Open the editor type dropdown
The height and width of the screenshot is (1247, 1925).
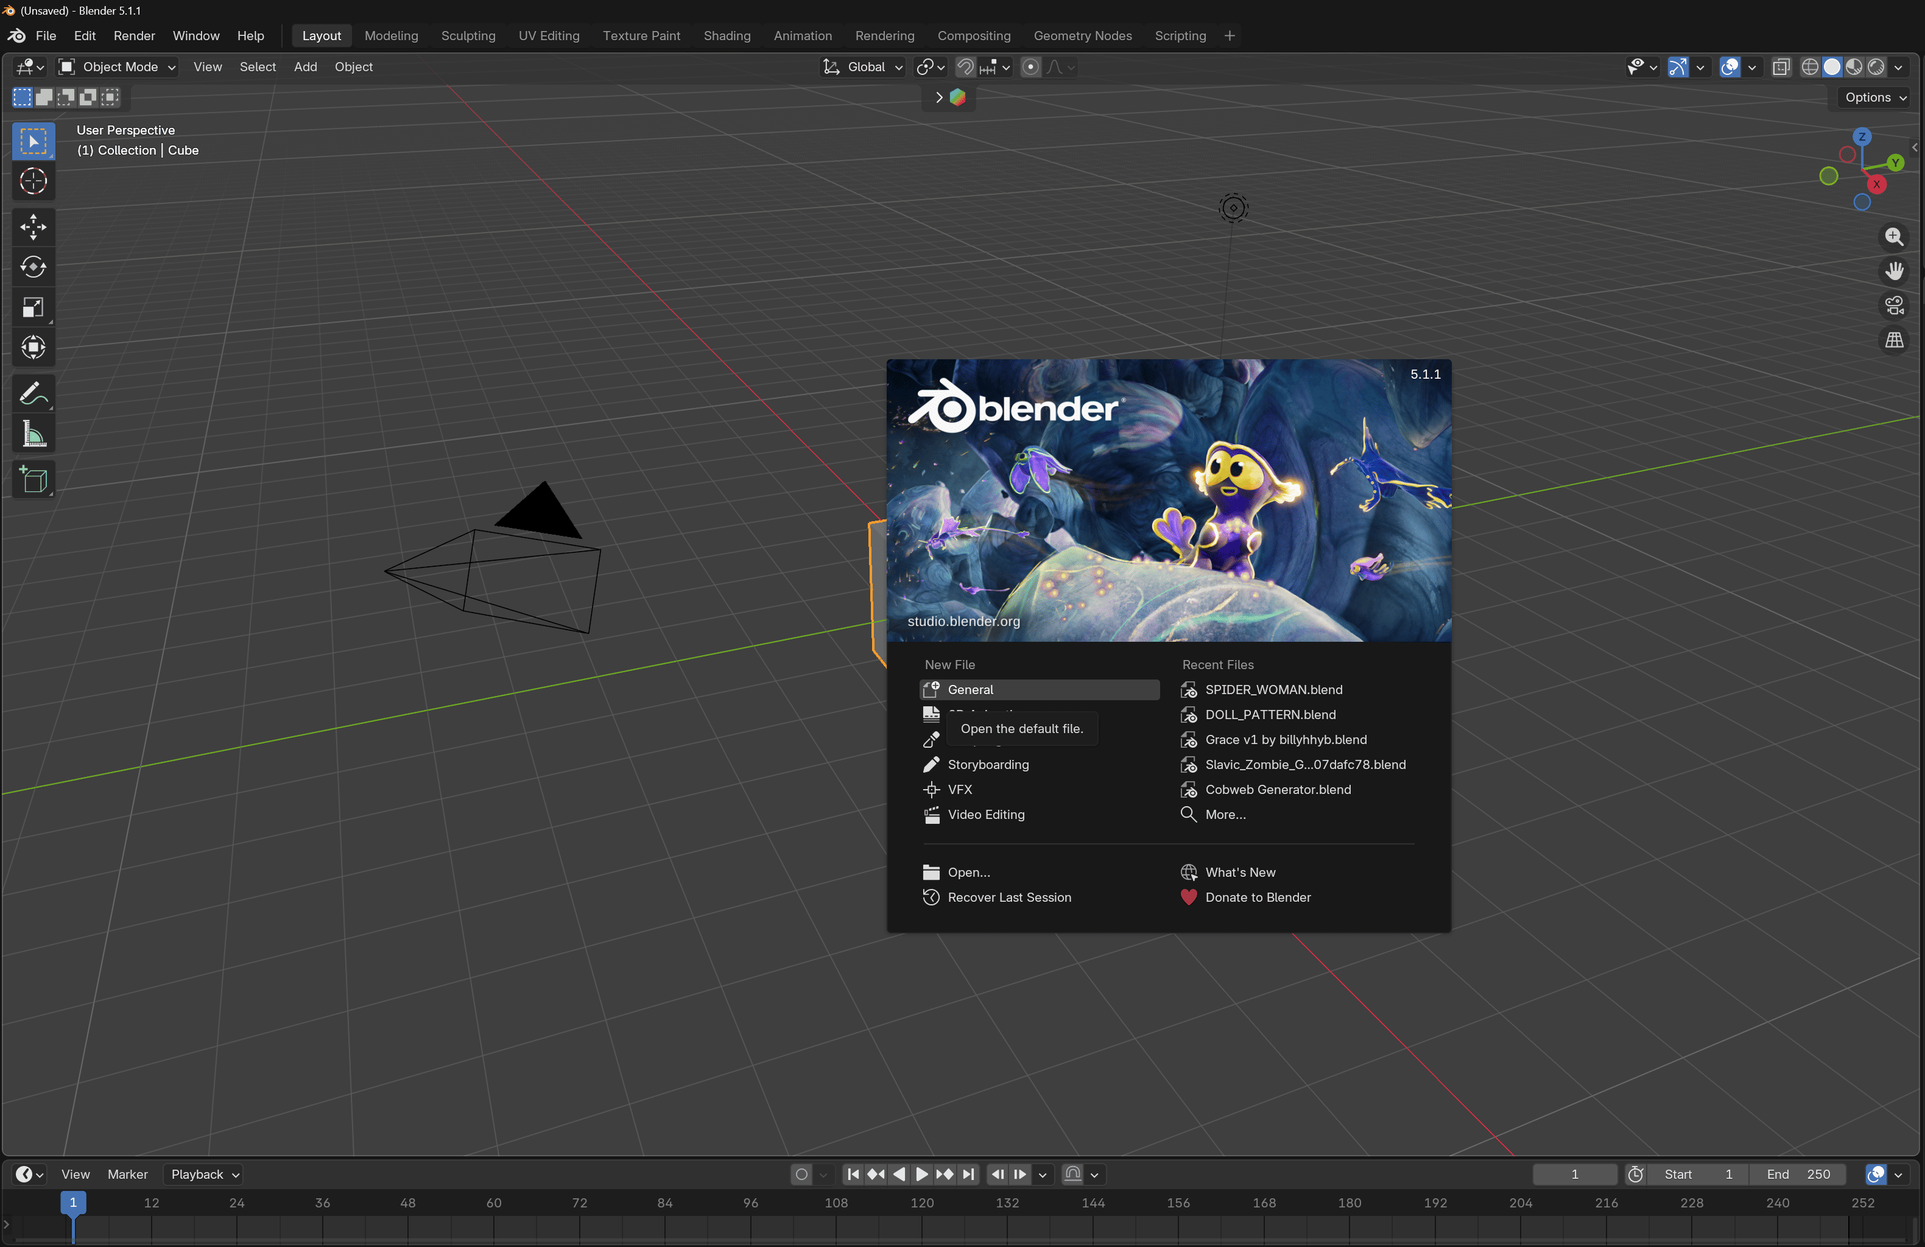[30, 67]
